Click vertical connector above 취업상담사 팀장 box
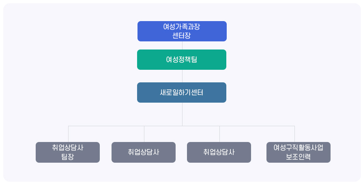 pyautogui.click(x=68, y=134)
